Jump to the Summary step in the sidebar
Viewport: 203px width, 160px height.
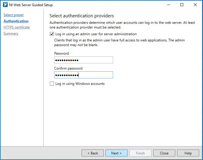click(x=11, y=33)
